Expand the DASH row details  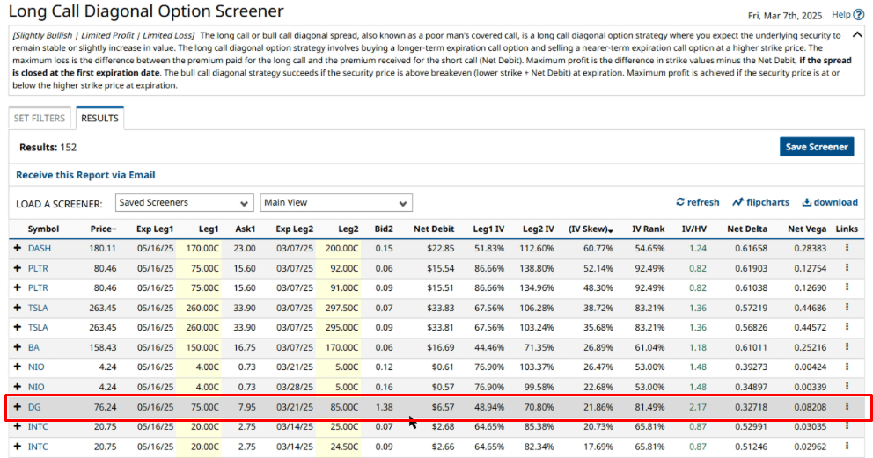click(17, 249)
